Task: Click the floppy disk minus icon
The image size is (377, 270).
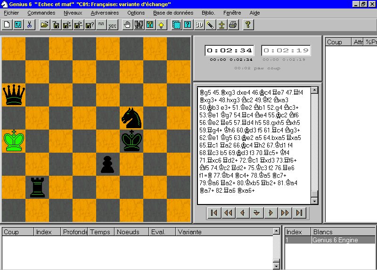Action: pos(78,25)
